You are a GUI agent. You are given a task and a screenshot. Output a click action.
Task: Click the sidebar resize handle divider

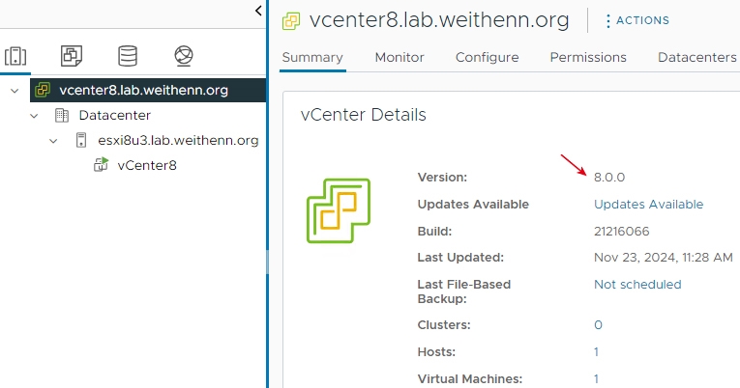pos(267,263)
